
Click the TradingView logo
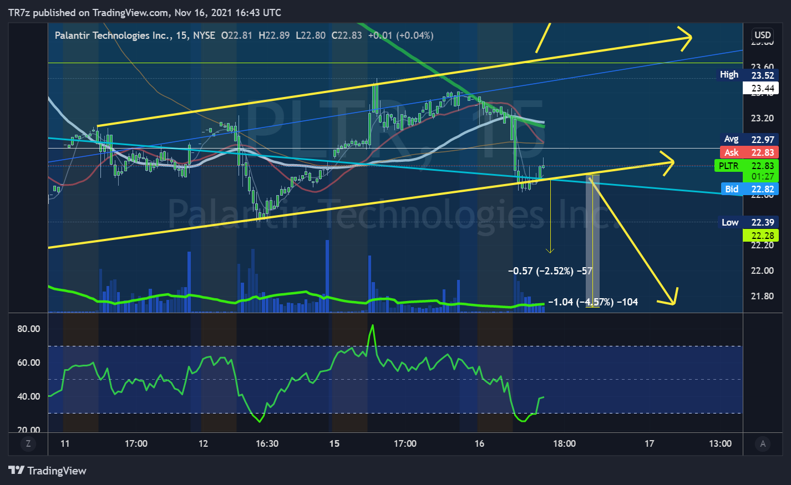click(48, 471)
